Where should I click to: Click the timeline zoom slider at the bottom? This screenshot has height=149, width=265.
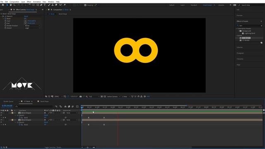[x=87, y=147]
